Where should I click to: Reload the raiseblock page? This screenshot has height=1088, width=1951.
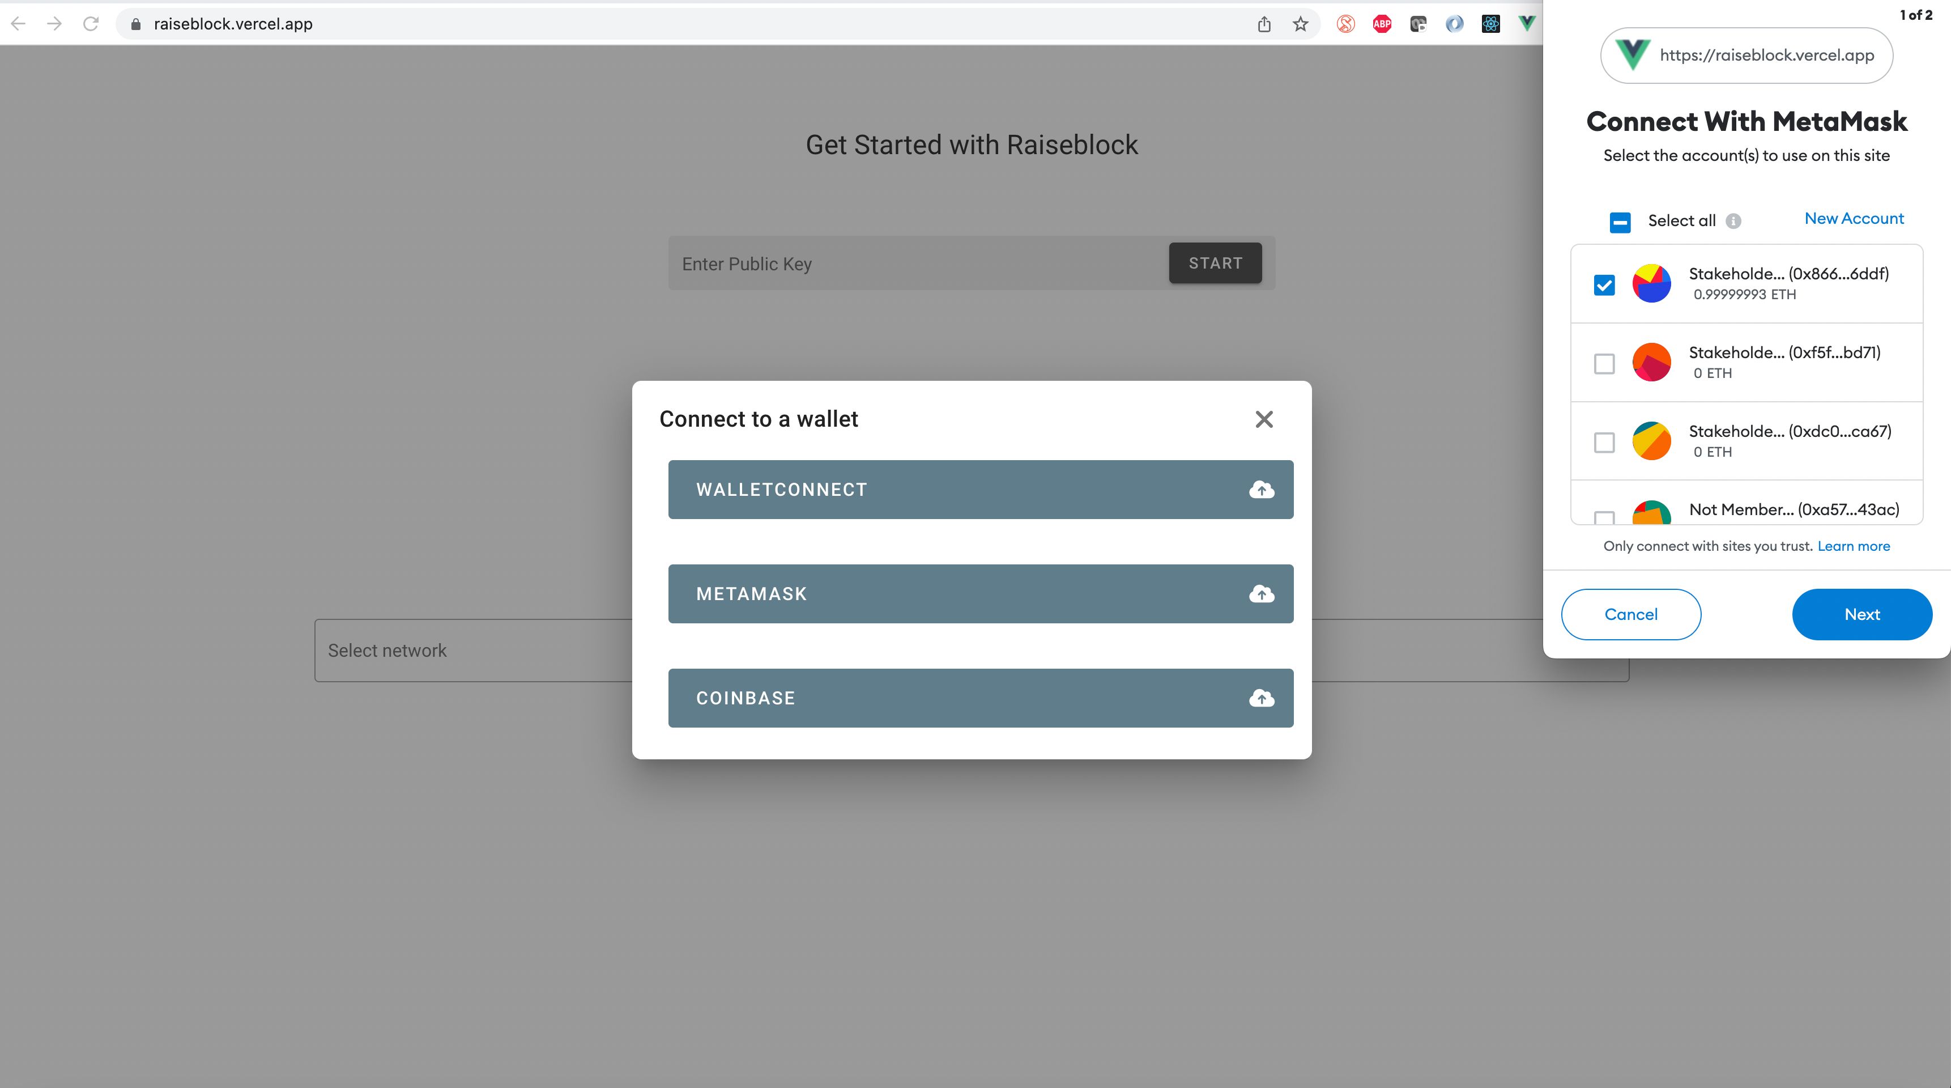pyautogui.click(x=91, y=23)
